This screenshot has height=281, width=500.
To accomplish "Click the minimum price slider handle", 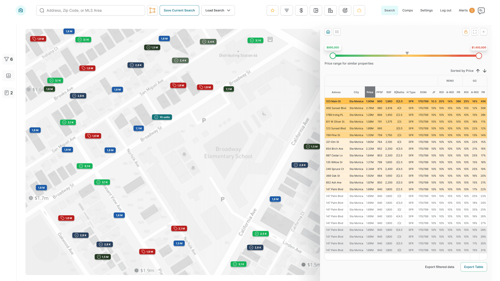I will pos(333,56).
